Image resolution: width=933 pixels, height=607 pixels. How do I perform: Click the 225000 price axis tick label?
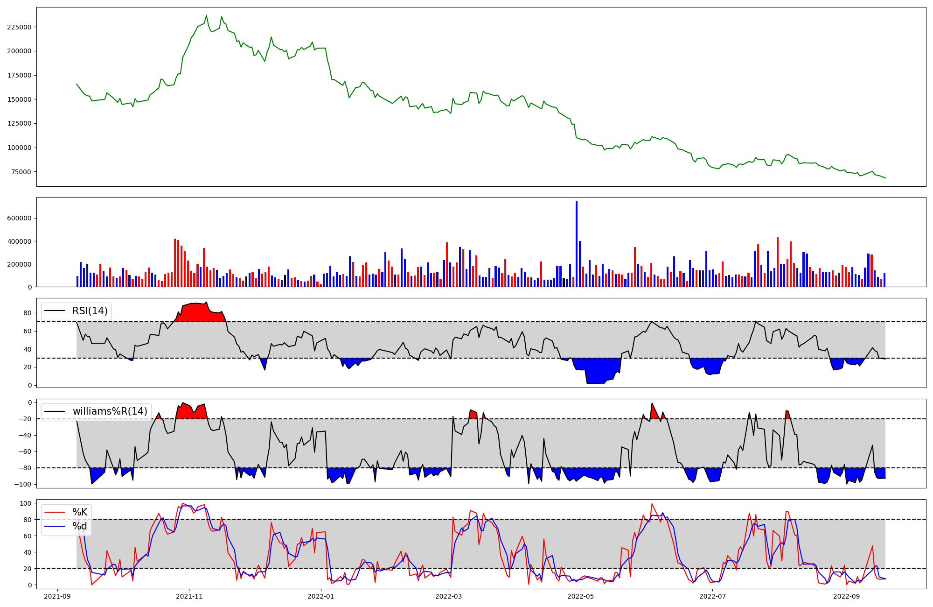coord(19,27)
